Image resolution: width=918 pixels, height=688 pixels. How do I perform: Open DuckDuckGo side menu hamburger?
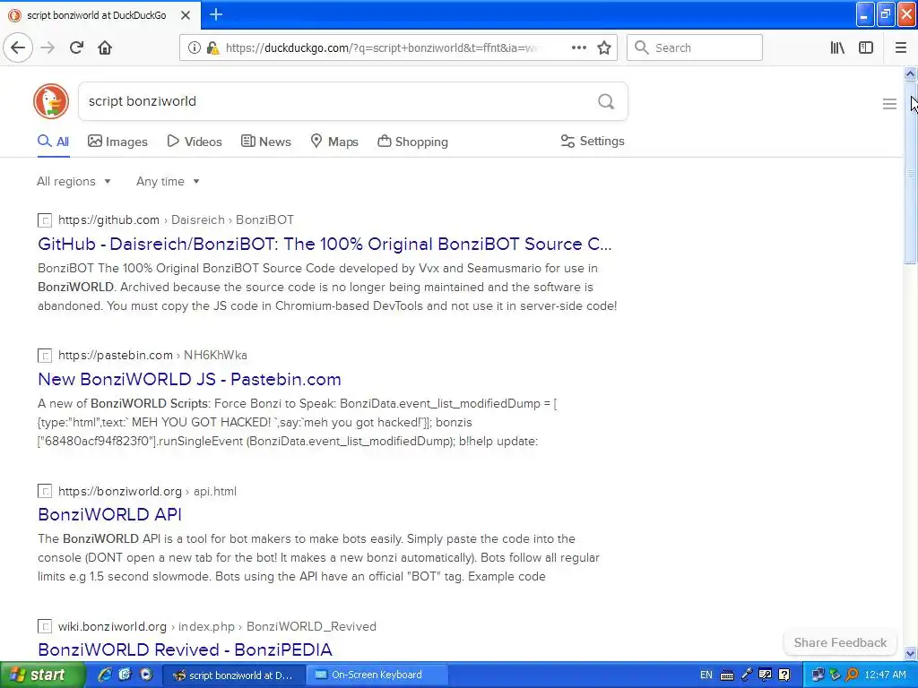coord(889,104)
